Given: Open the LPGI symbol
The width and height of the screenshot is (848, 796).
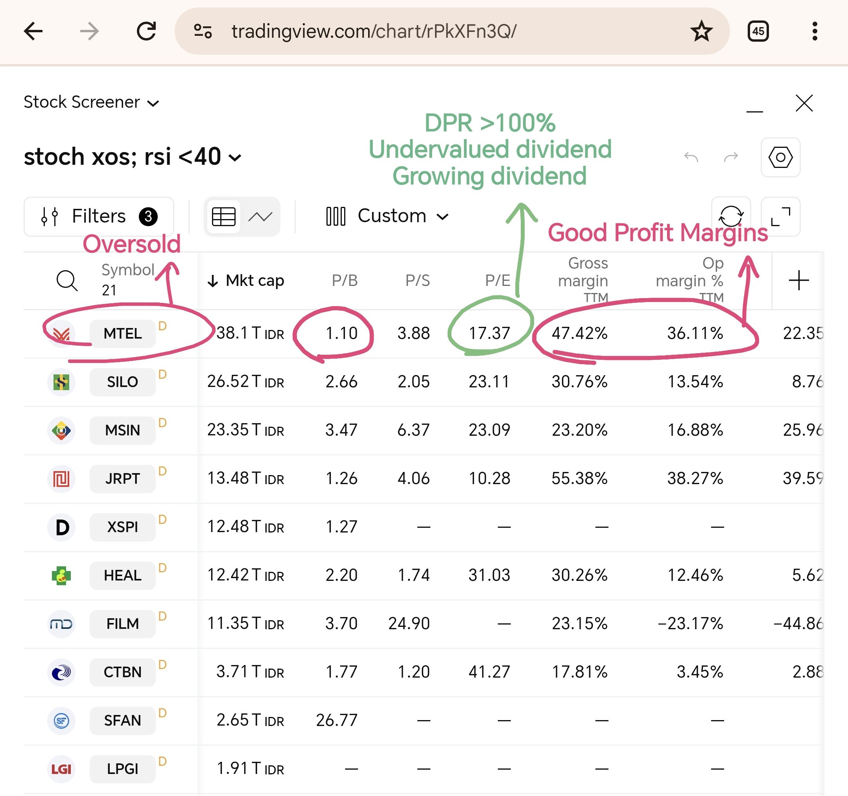Looking at the screenshot, I should click(122, 769).
